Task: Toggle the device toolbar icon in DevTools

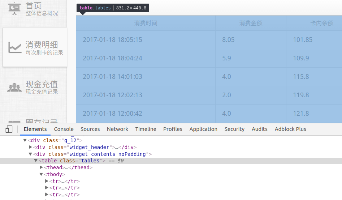Action: coord(9,129)
